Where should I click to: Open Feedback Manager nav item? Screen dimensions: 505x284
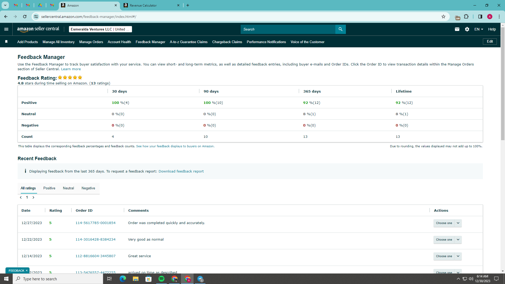150,42
